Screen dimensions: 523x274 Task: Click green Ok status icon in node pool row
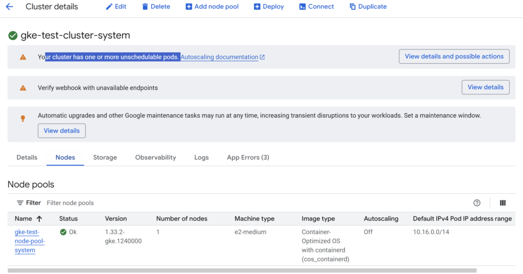click(63, 232)
